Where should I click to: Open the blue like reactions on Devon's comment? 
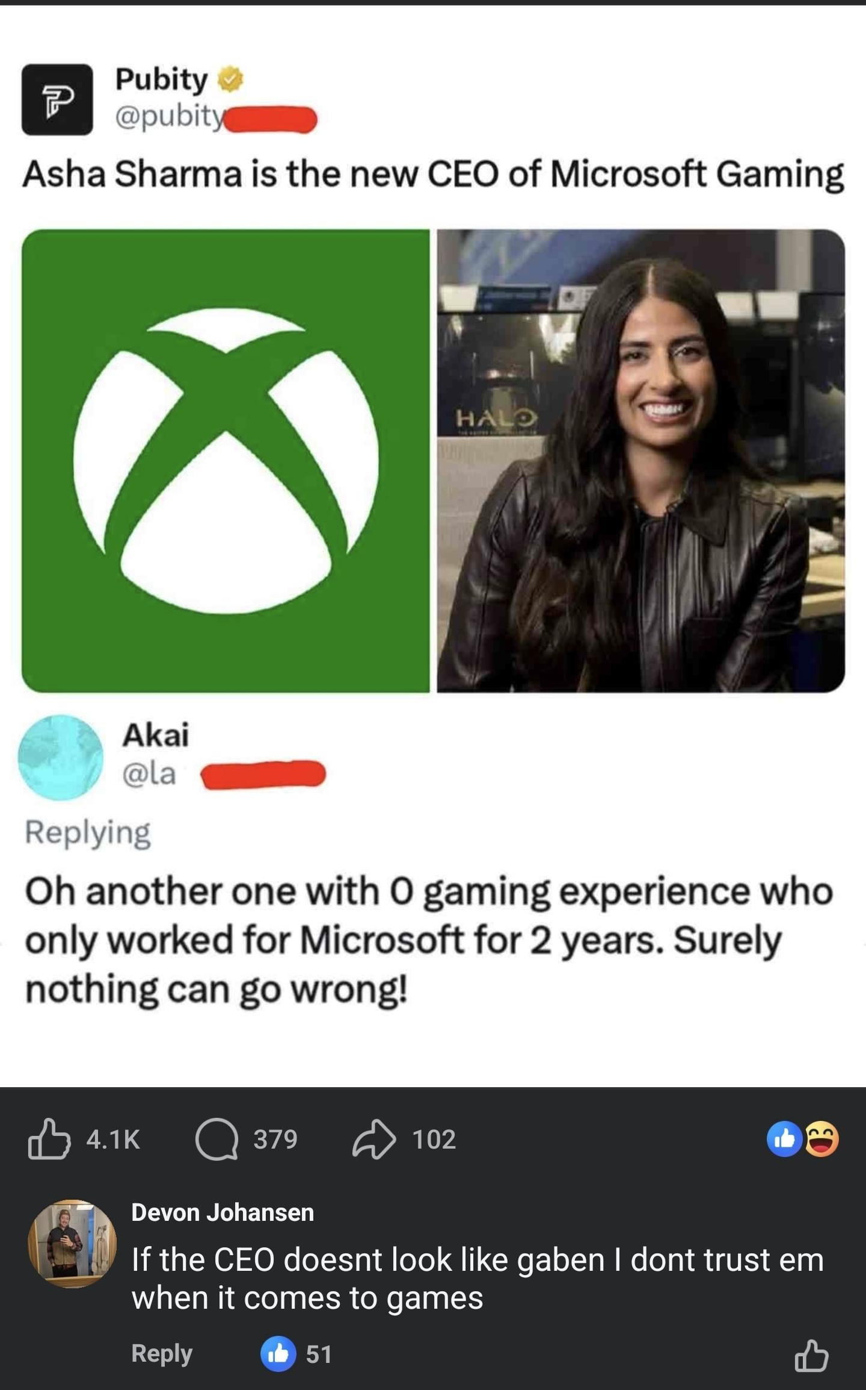point(278,1354)
